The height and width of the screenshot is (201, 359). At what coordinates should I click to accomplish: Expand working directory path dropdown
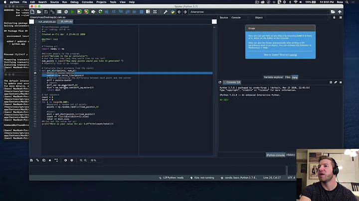coord(329,12)
